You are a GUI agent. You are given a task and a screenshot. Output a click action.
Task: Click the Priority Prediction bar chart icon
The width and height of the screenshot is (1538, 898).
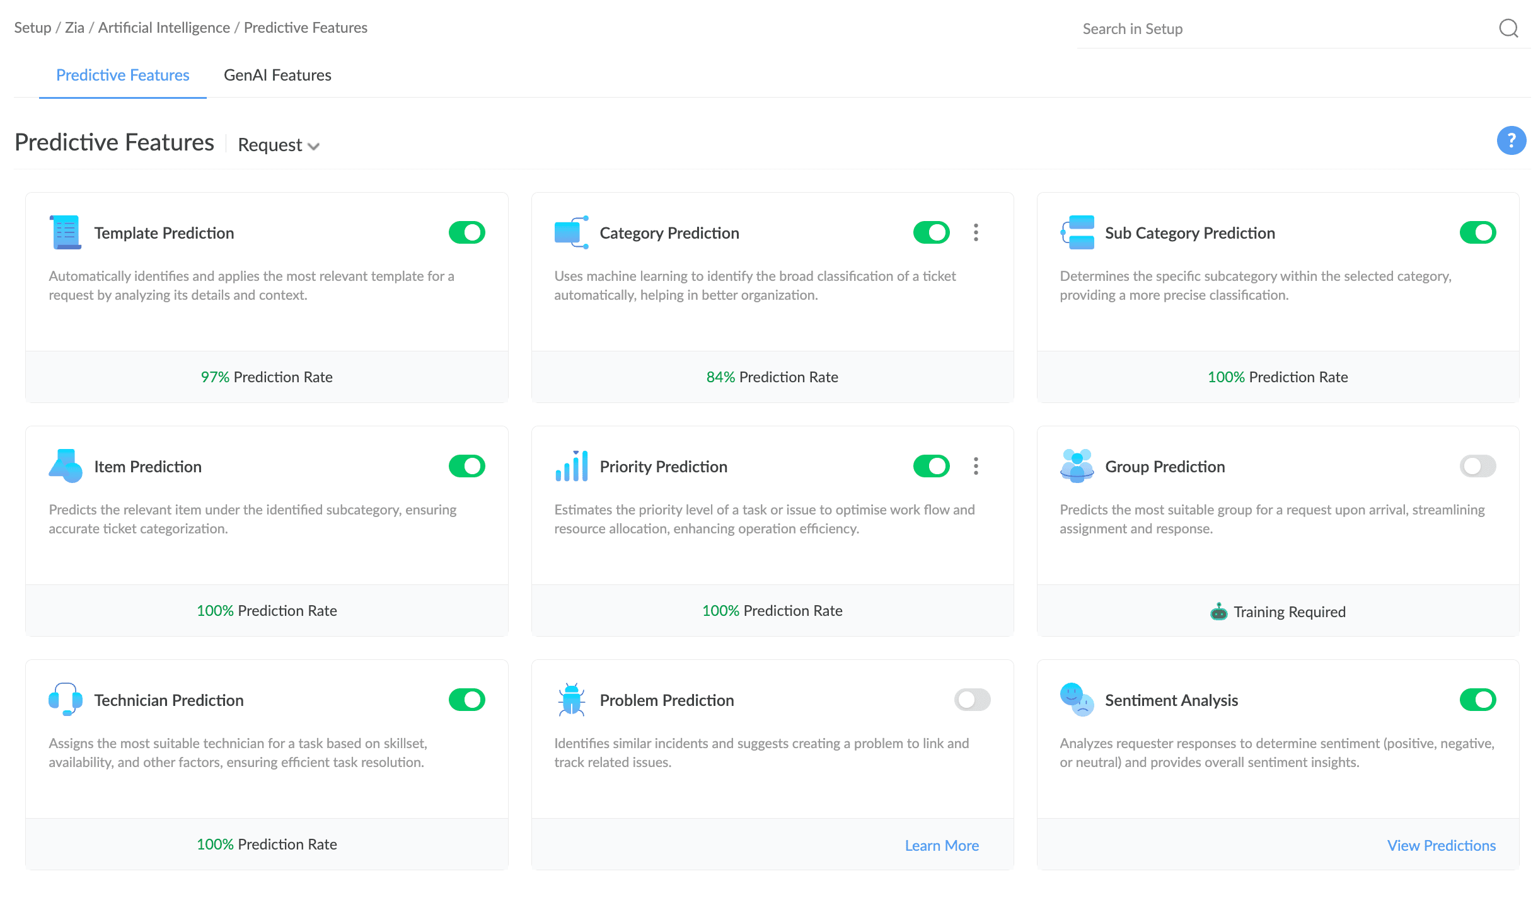pos(571,466)
